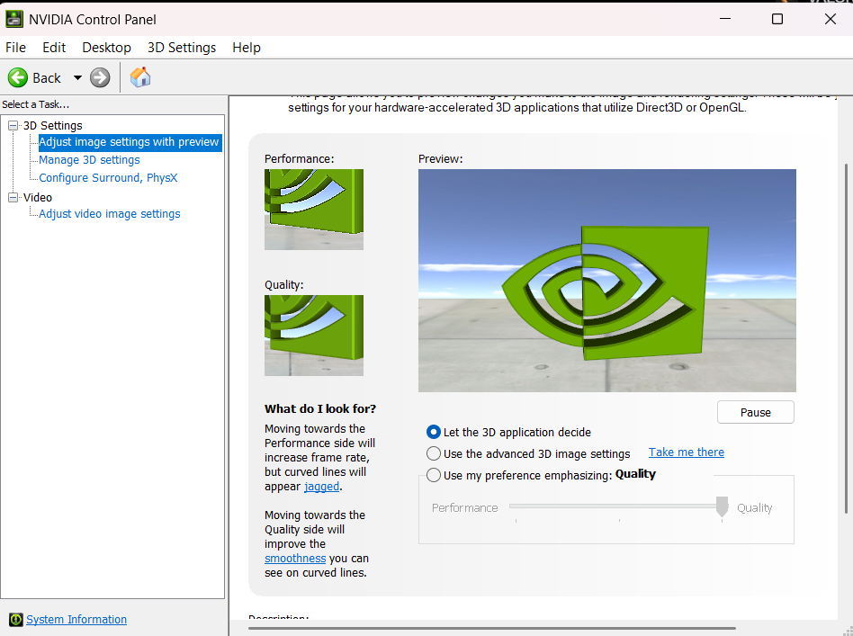
Task: Open the System Information link
Action: point(76,619)
